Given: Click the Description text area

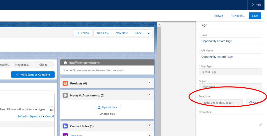Looking at the screenshot, I should 230,120.
